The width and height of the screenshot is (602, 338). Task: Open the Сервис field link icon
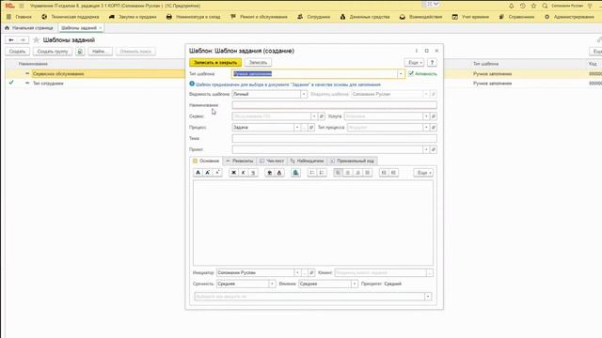pyautogui.click(x=322, y=116)
